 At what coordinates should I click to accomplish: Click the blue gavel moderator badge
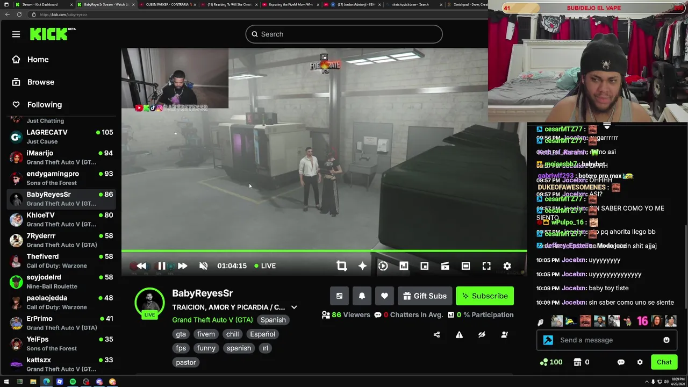(548, 340)
